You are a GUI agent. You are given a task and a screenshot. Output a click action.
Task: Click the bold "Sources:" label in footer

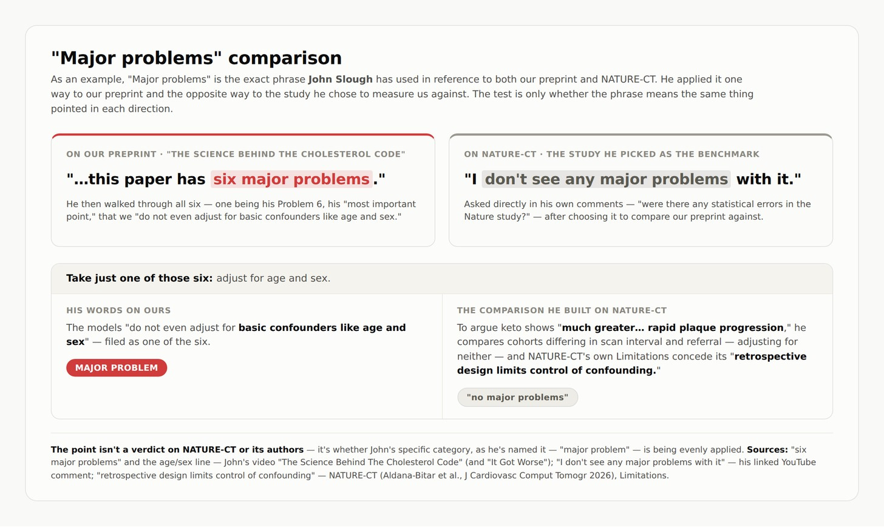click(x=767, y=450)
